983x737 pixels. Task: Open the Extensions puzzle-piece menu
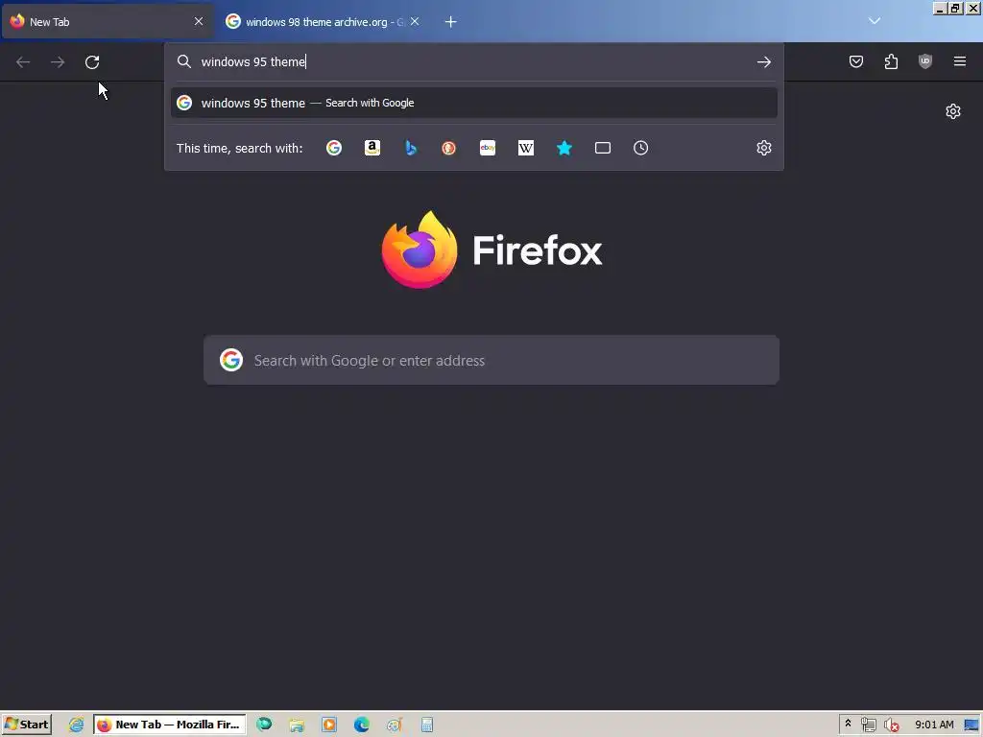point(891,61)
